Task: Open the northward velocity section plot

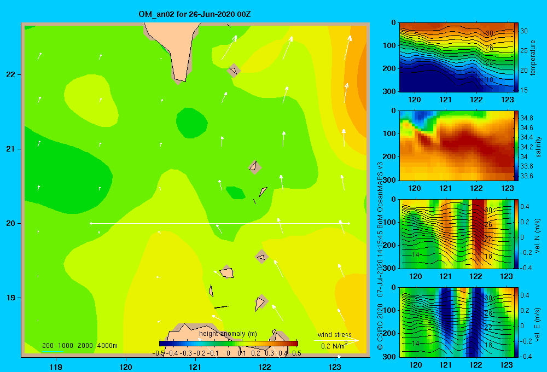Action: click(457, 234)
